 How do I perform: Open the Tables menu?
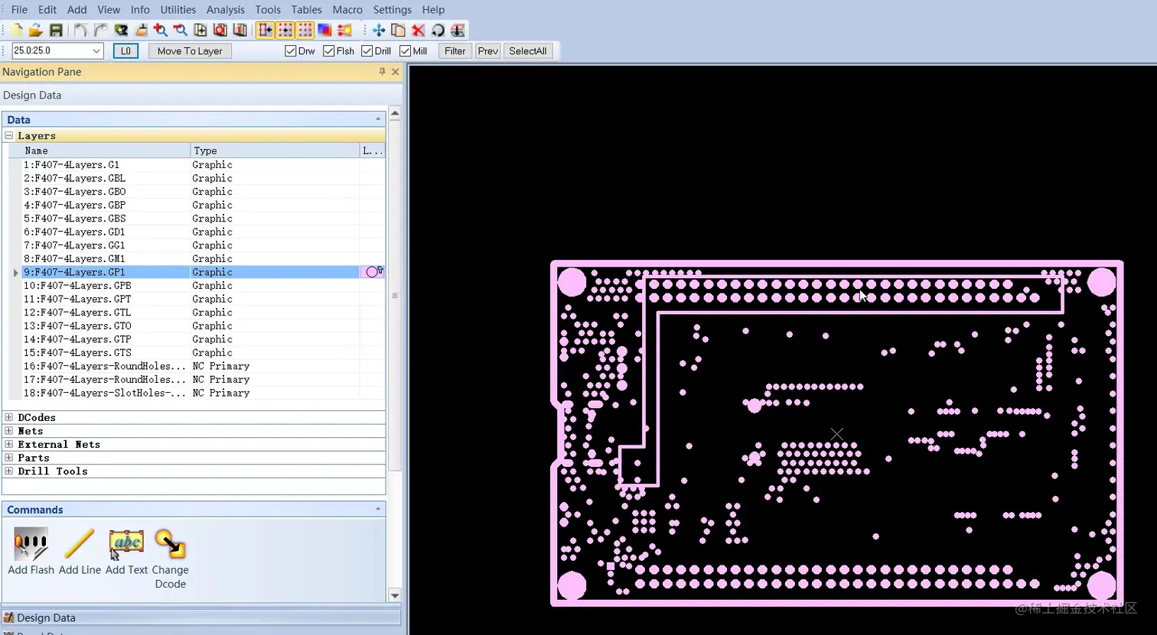tap(306, 10)
